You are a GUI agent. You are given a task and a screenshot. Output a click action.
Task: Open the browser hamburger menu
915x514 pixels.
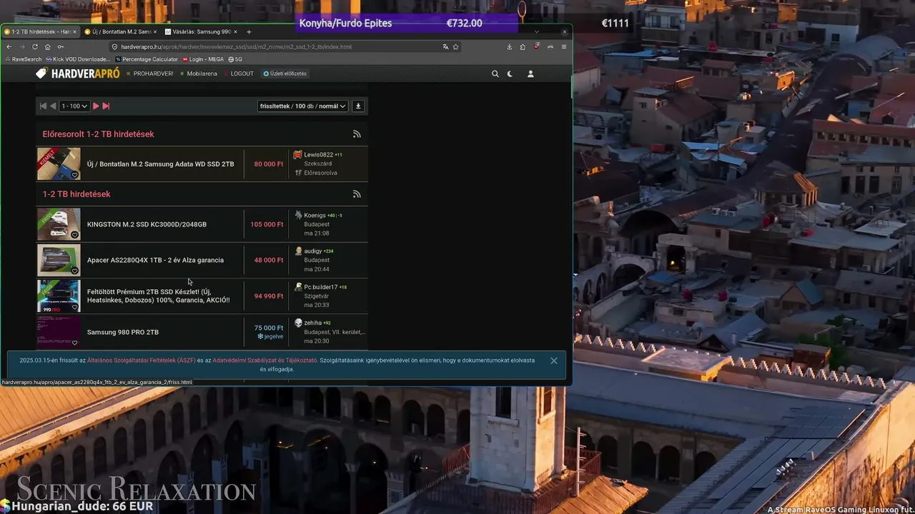tap(564, 46)
